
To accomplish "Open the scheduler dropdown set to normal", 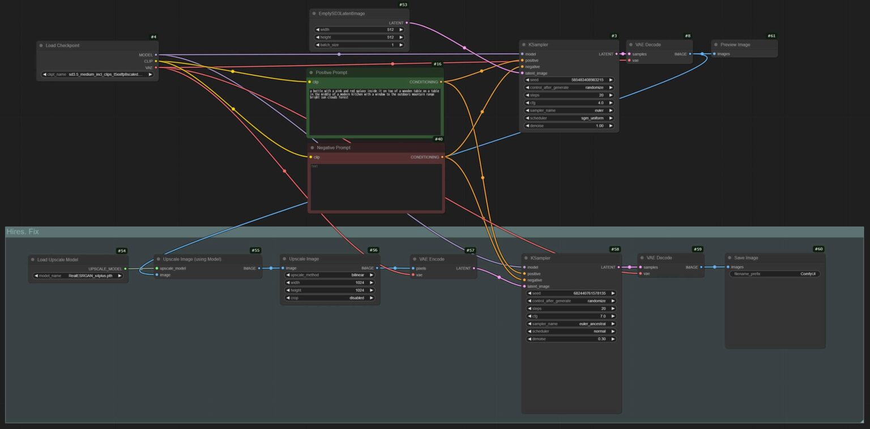I will 571,331.
